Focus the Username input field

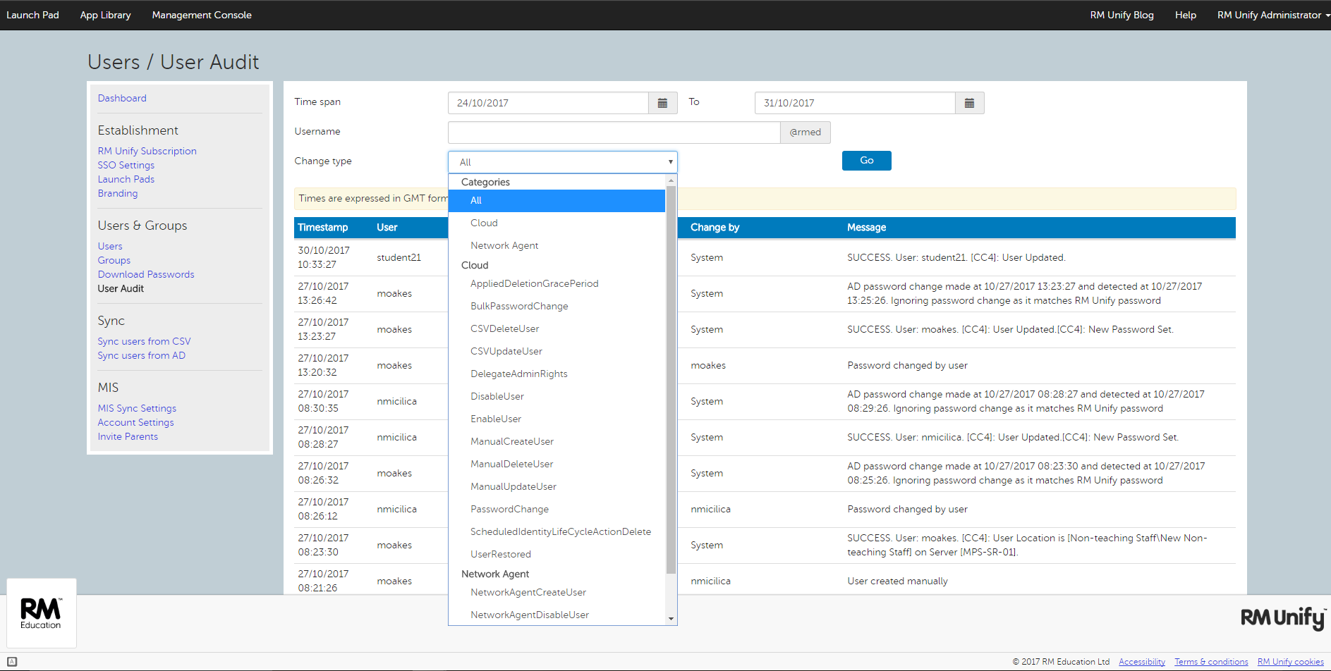[x=614, y=133]
